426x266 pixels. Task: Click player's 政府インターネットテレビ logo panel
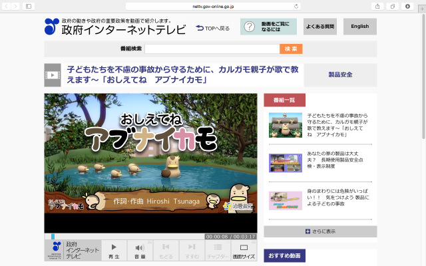point(73,251)
